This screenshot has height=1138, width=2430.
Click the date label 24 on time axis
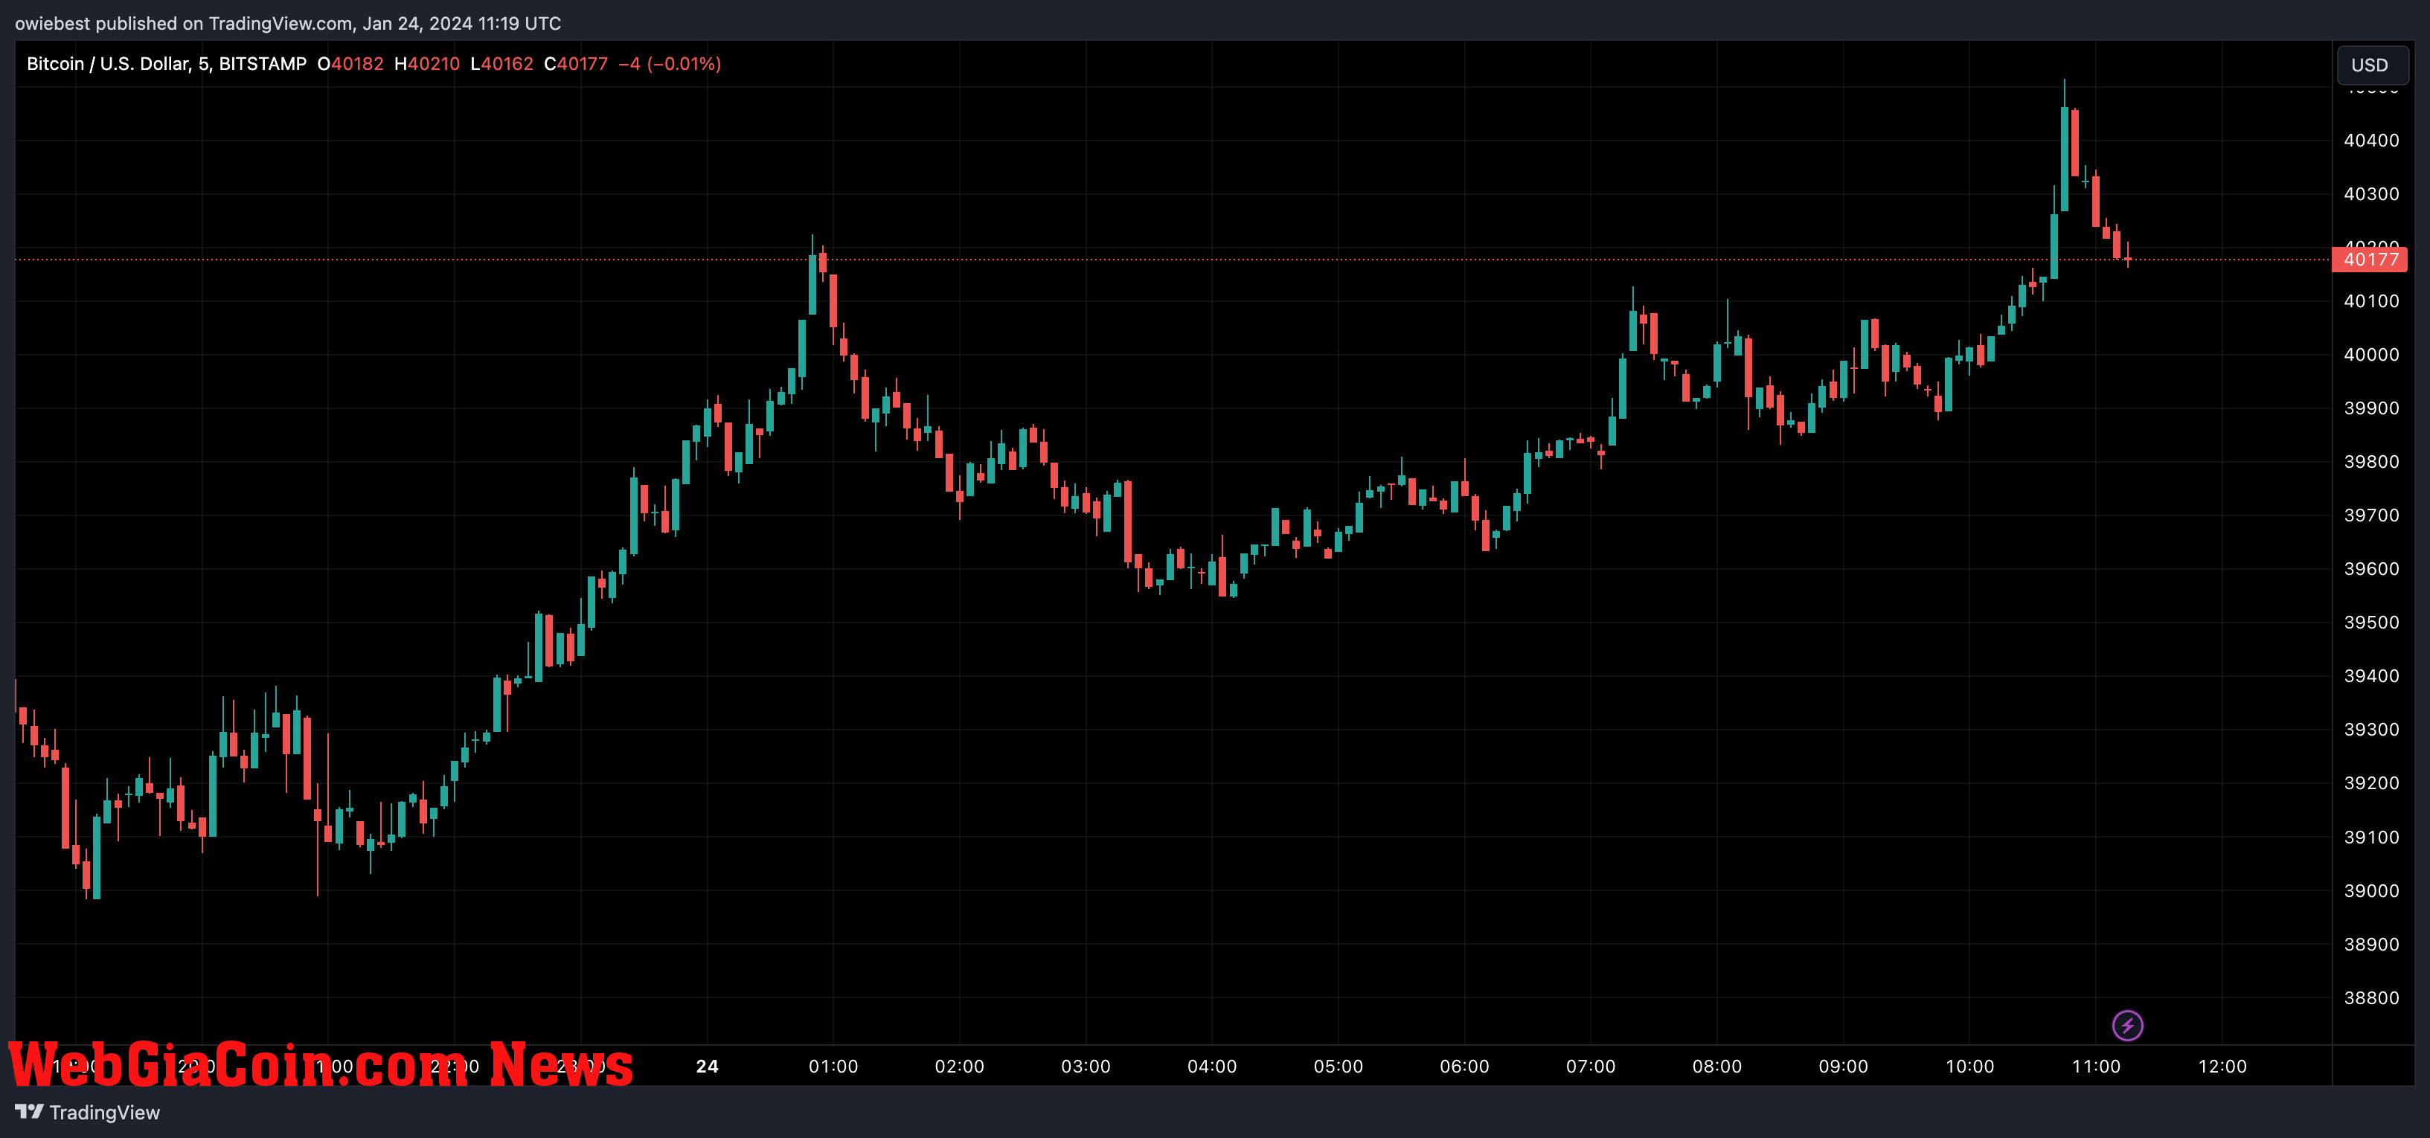click(708, 1067)
